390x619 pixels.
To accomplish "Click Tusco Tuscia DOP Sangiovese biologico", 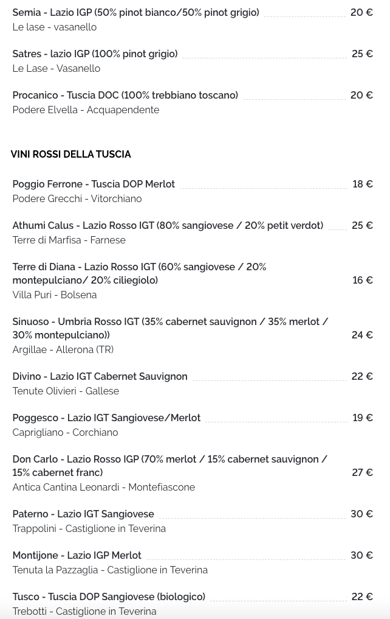I will coord(109,597).
